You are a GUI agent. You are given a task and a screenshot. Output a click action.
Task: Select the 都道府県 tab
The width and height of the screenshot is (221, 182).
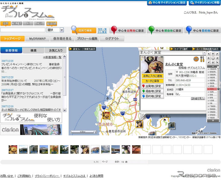click(x=51, y=24)
